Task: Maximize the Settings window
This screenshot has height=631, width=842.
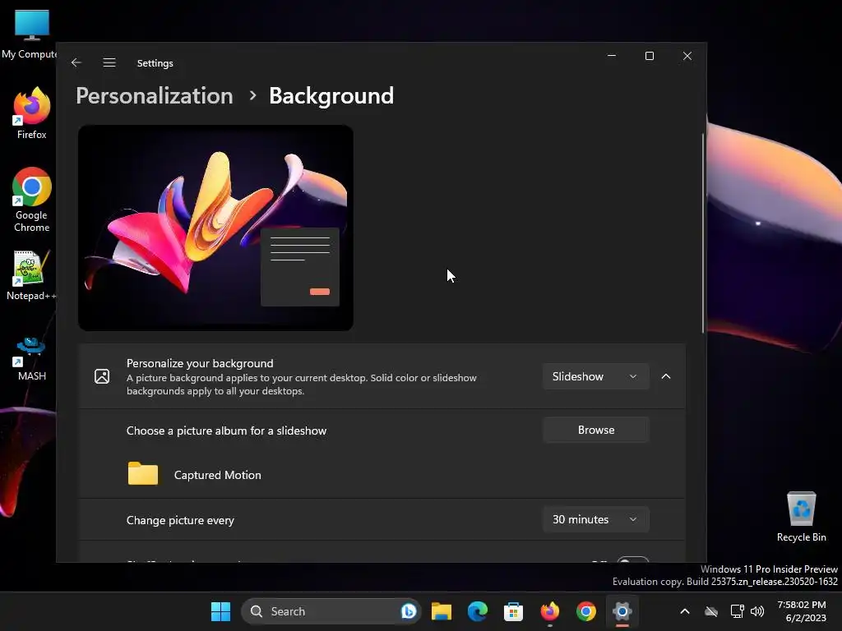Action: pyautogui.click(x=650, y=56)
